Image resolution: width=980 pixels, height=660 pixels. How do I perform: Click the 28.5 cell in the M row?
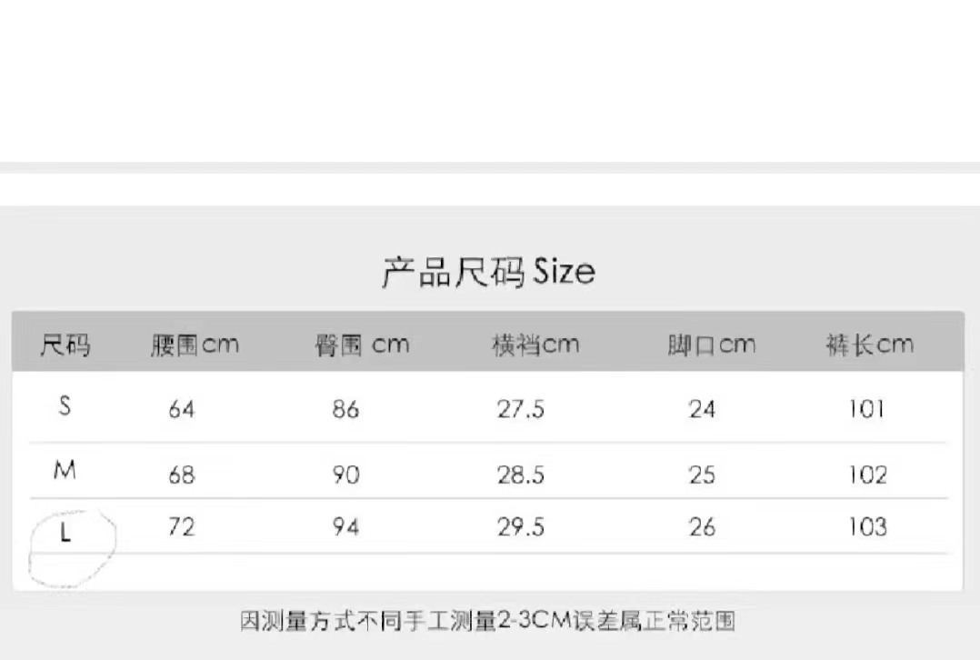(521, 475)
